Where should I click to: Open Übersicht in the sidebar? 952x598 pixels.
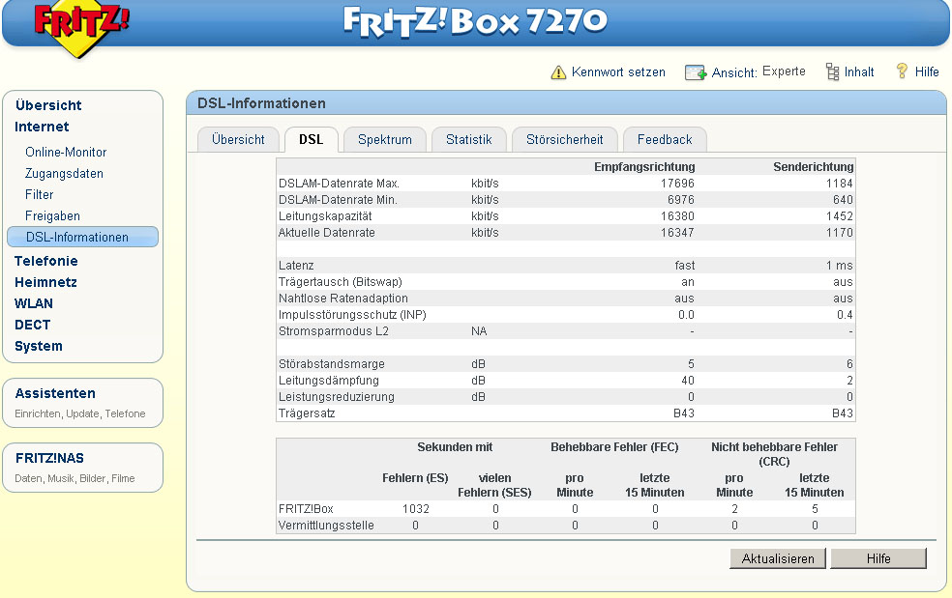(x=48, y=105)
